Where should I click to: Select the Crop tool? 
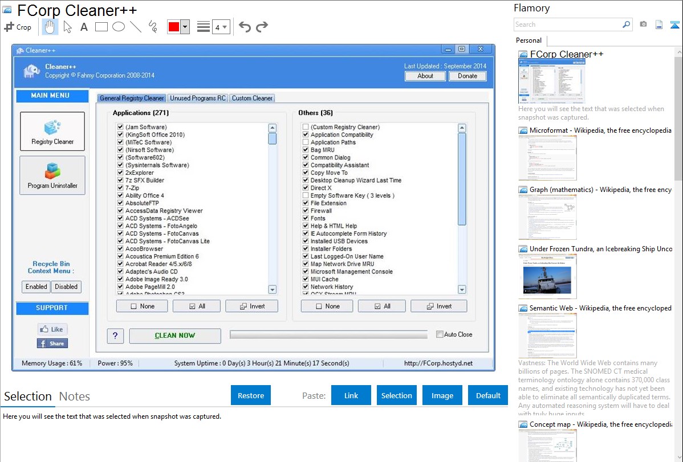[18, 27]
